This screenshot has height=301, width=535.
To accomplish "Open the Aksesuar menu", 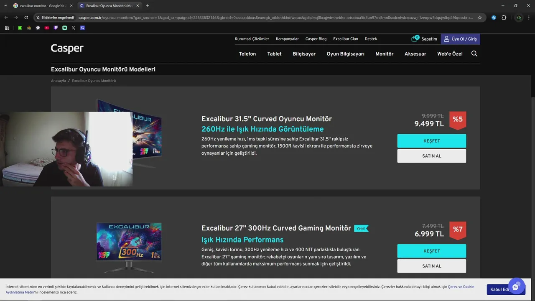I will click(415, 54).
